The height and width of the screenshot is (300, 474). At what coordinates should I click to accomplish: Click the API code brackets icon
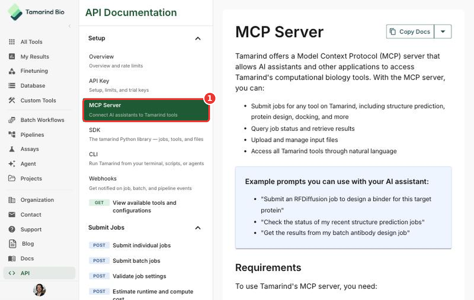(x=12, y=273)
